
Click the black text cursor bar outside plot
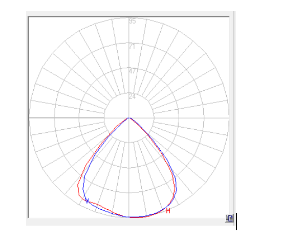click(x=236, y=222)
